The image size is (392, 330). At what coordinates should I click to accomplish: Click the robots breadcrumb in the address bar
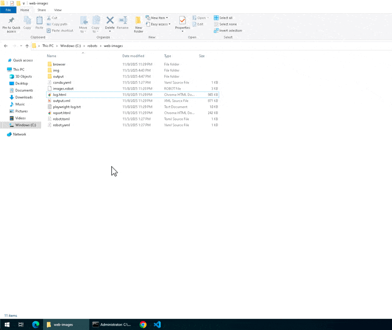click(92, 46)
